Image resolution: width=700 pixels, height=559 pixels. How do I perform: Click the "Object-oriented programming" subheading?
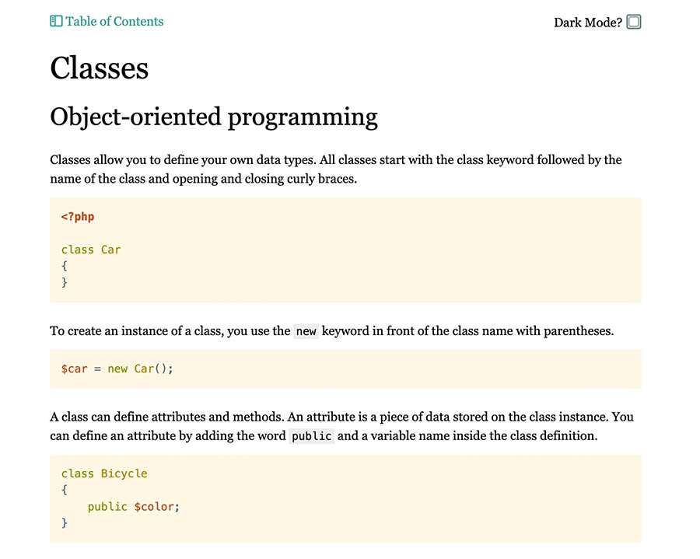click(214, 117)
